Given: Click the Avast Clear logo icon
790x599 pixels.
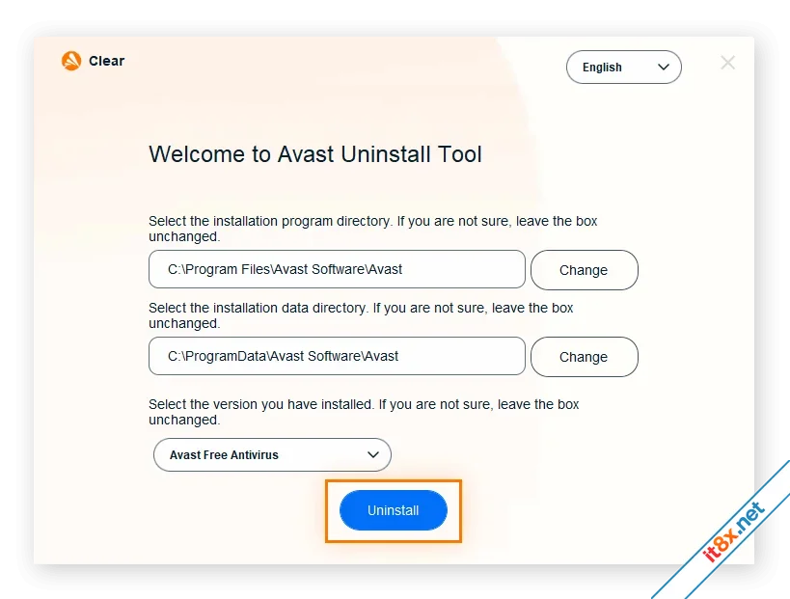Looking at the screenshot, I should [x=71, y=61].
